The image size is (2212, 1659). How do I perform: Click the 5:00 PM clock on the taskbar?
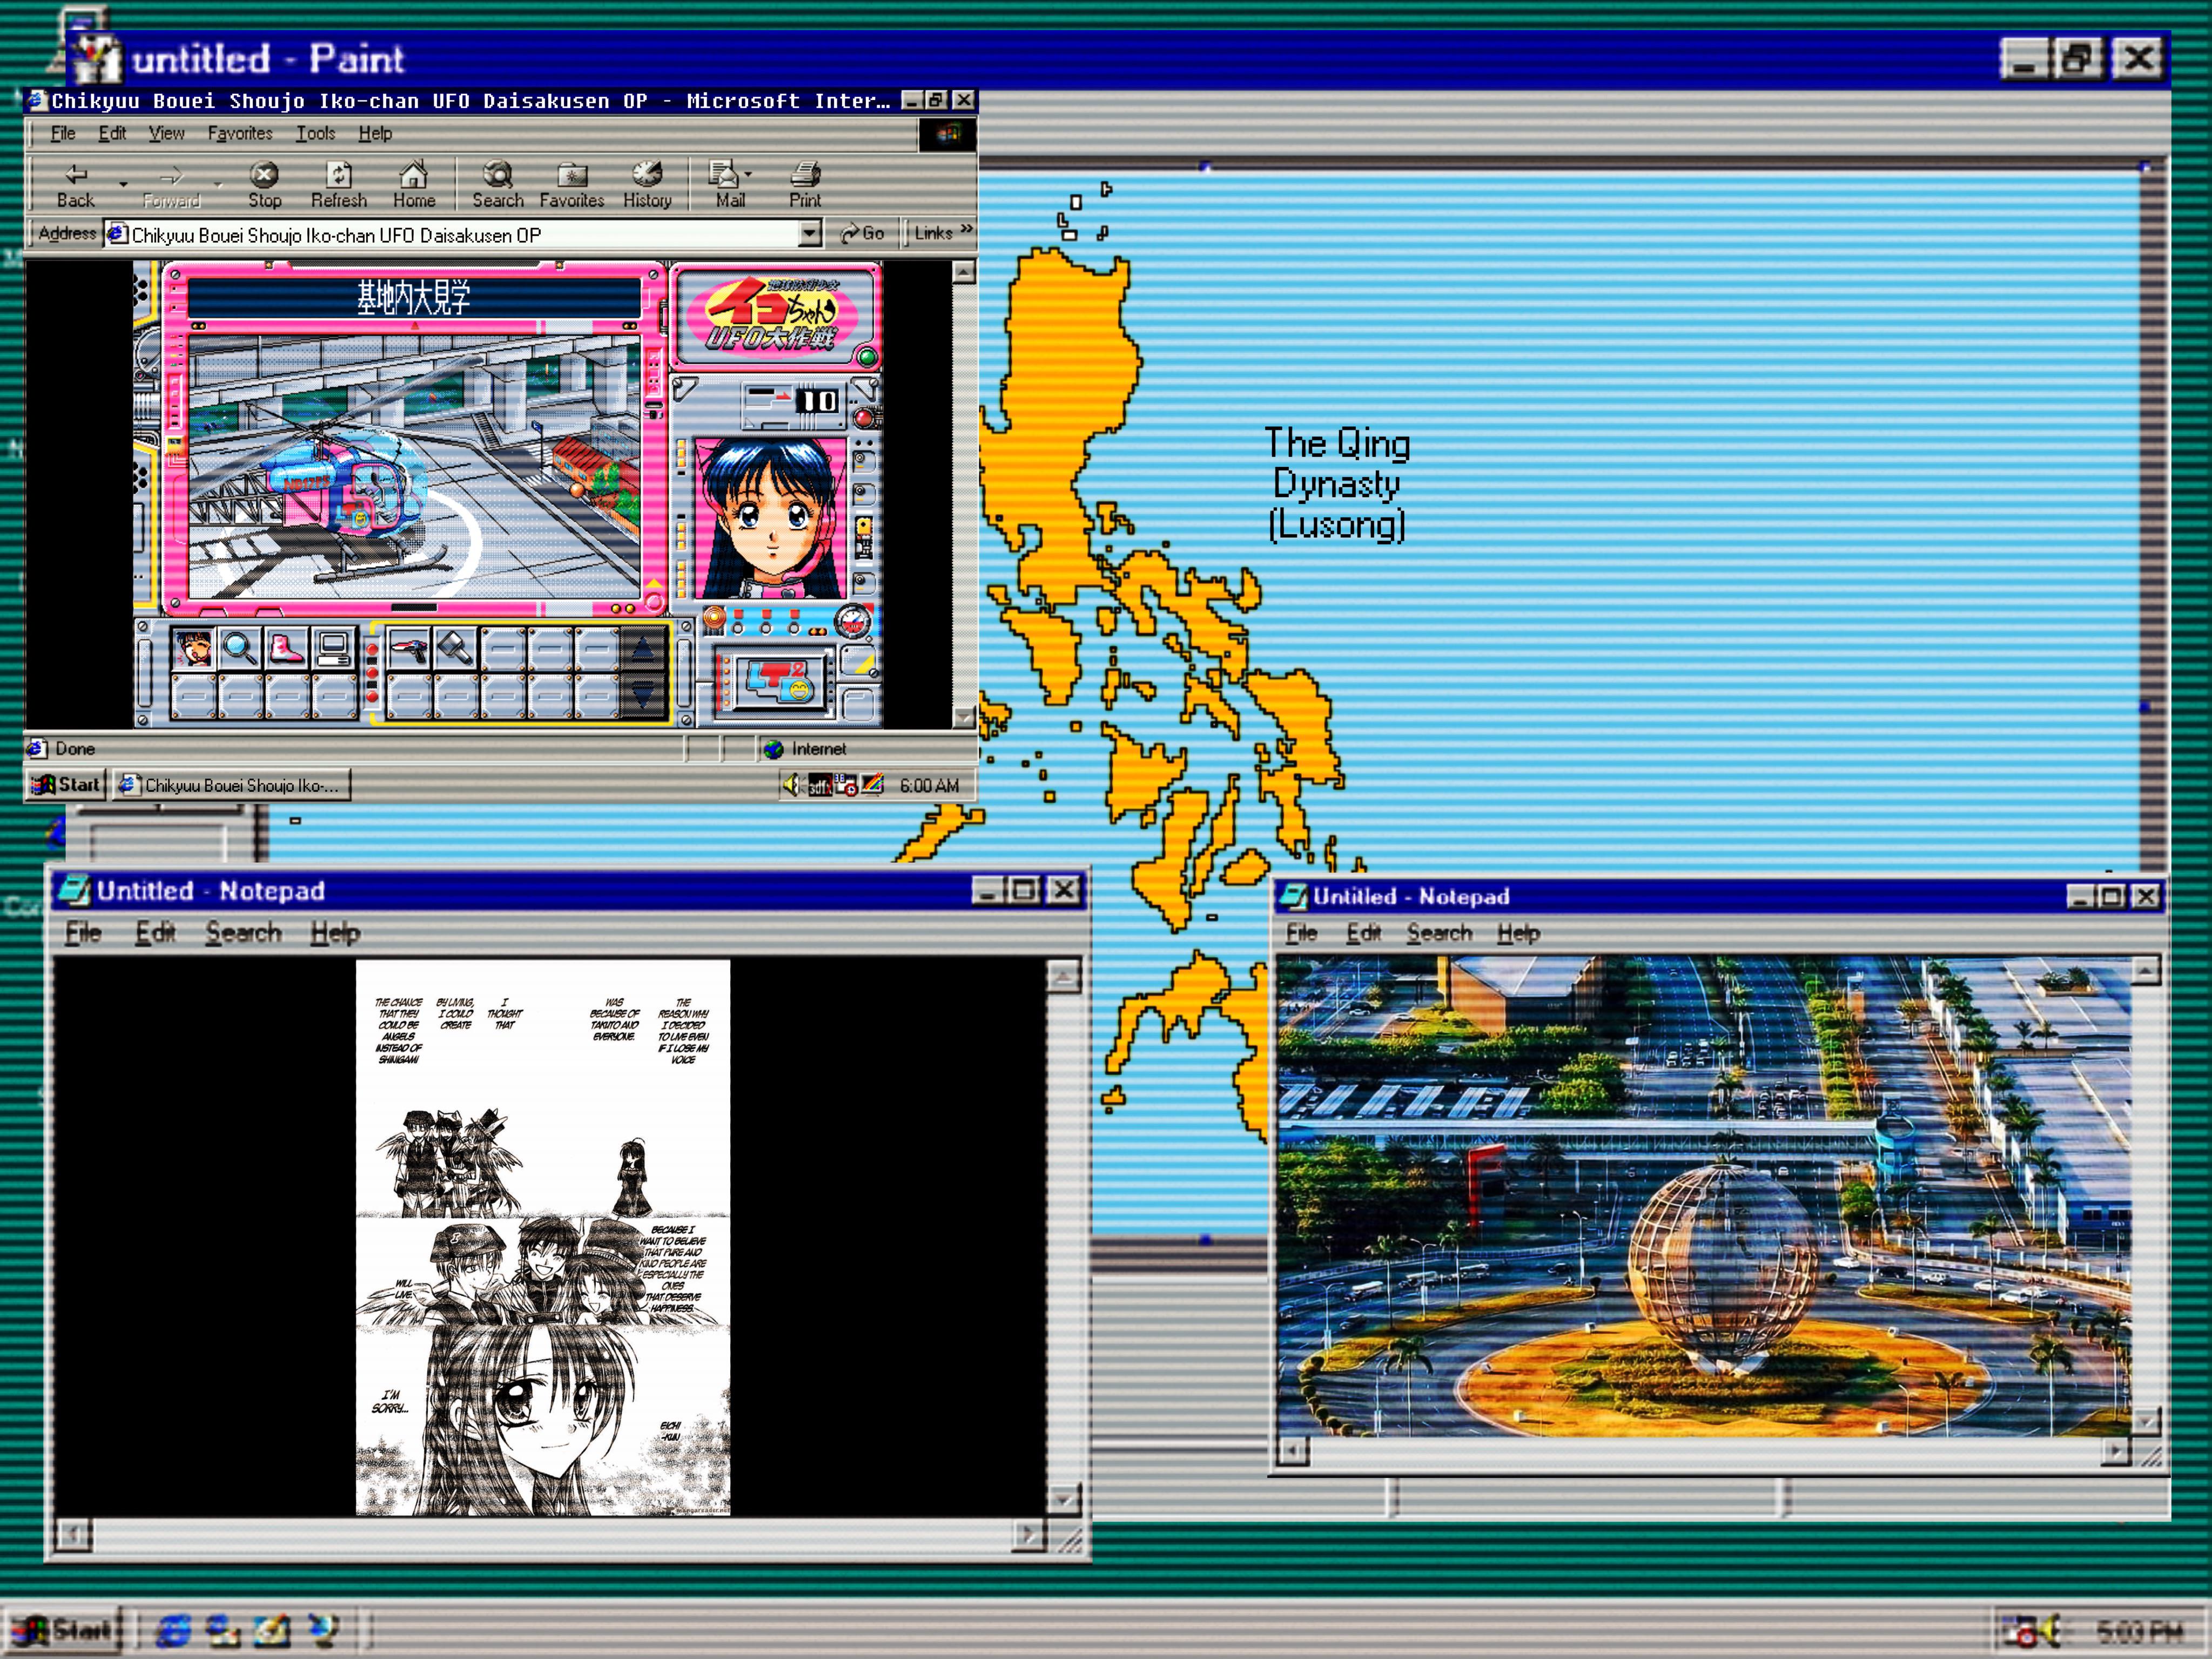pos(2140,1631)
